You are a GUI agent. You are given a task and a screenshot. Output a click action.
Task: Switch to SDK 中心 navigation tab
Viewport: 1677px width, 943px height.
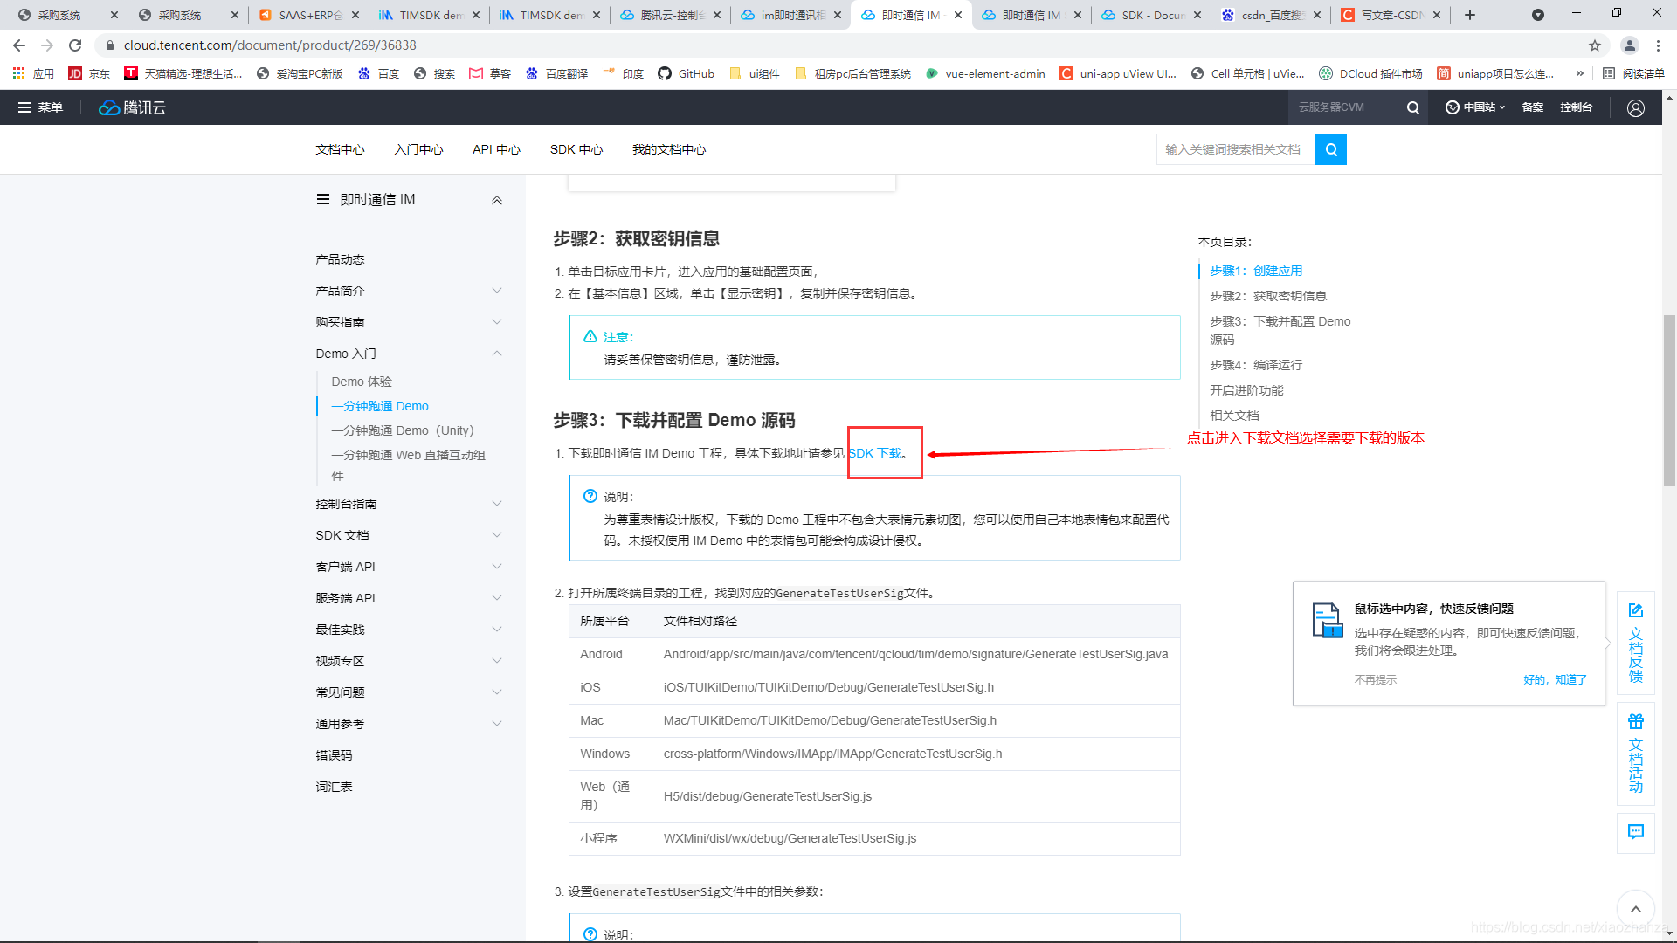point(576,149)
